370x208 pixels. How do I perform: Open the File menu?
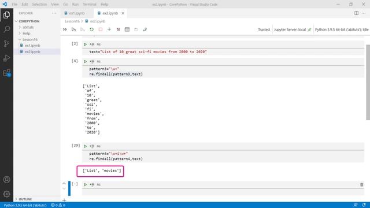[x=14, y=4]
